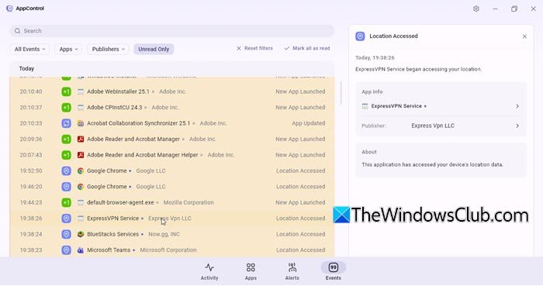Click the Microsoft Teams app icon
The height and width of the screenshot is (286, 543).
[81, 250]
